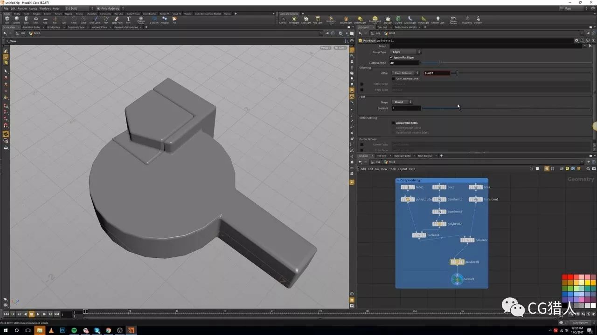Select the Platonic Solids shelf tool
Image resolution: width=597 pixels, height=335 pixels.
(x=141, y=20)
